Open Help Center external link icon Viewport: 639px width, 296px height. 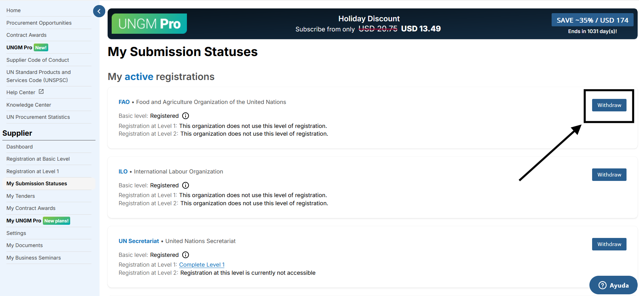click(41, 92)
